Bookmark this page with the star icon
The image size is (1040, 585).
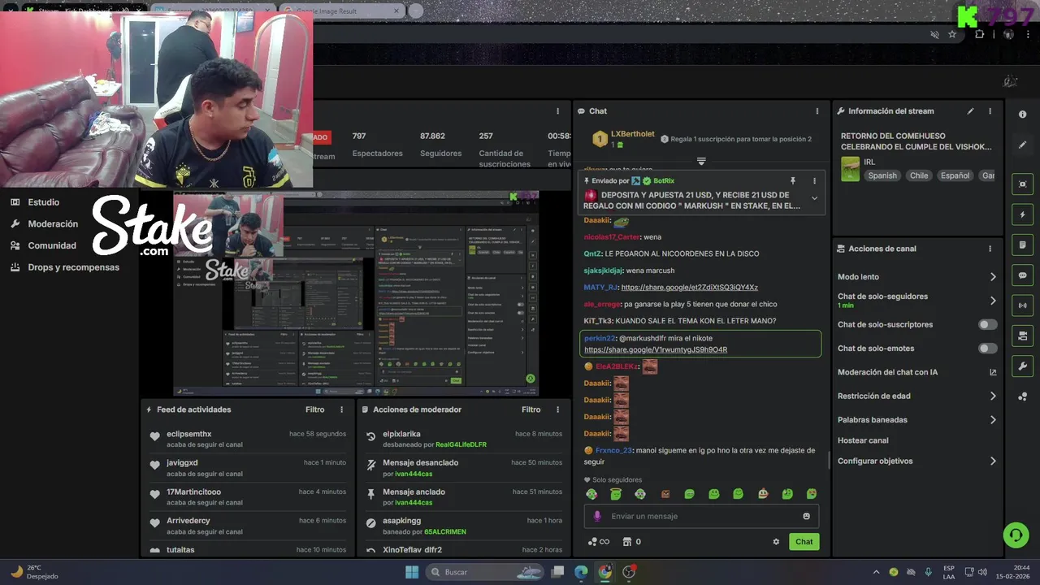[952, 34]
